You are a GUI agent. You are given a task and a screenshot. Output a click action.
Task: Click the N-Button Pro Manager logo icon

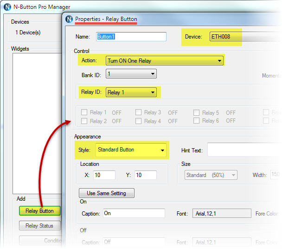coord(7,7)
